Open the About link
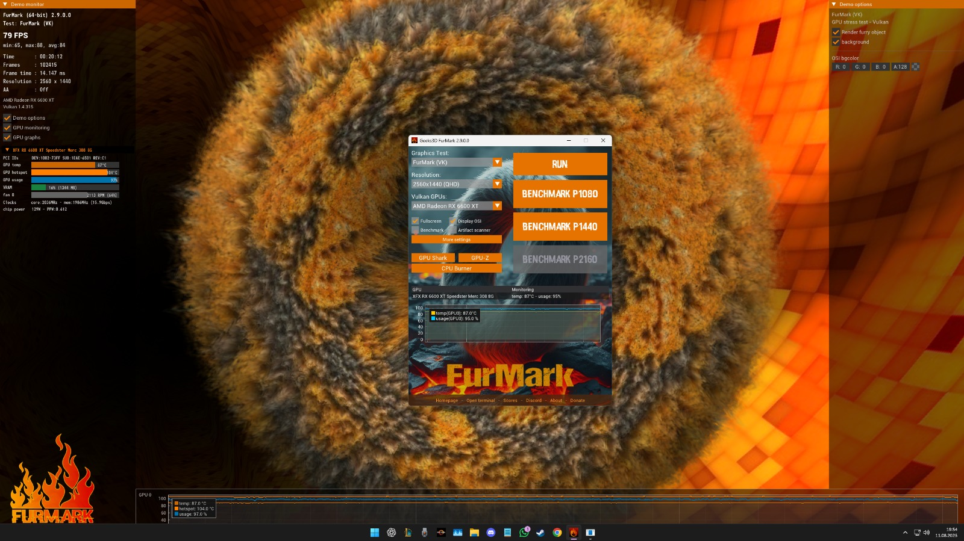The width and height of the screenshot is (964, 541). (x=556, y=401)
